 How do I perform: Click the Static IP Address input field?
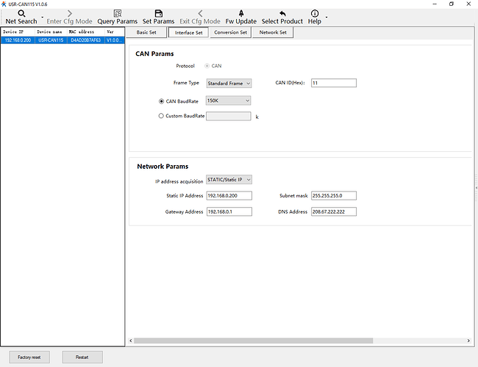229,196
